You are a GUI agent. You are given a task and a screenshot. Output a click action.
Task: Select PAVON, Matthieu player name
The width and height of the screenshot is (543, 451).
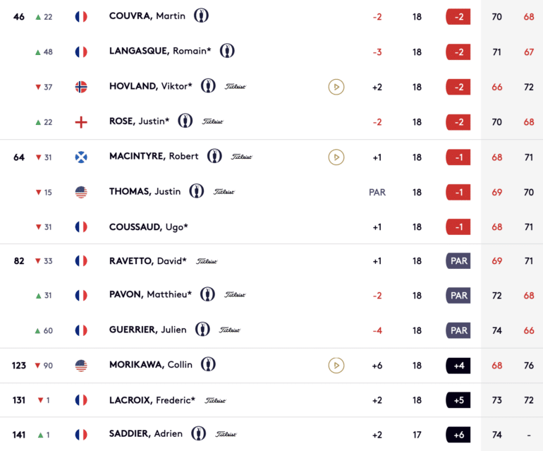[150, 294]
